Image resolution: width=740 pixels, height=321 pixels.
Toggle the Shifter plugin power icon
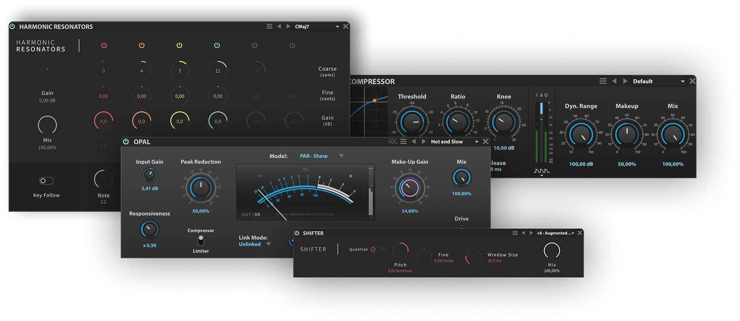[297, 233]
